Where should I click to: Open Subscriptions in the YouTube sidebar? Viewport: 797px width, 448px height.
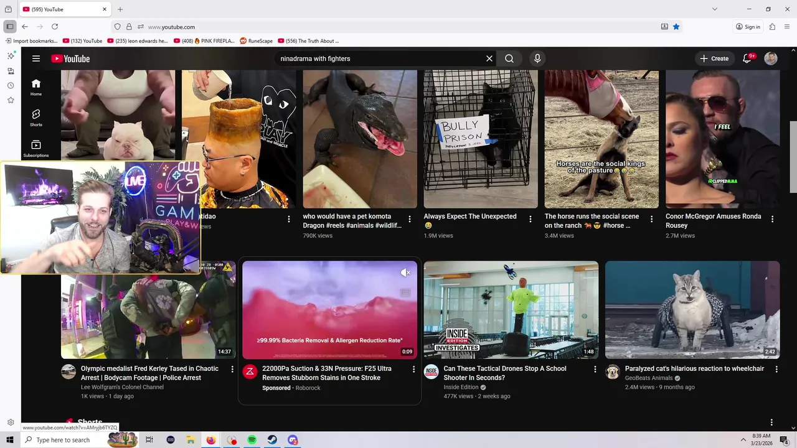(36, 148)
